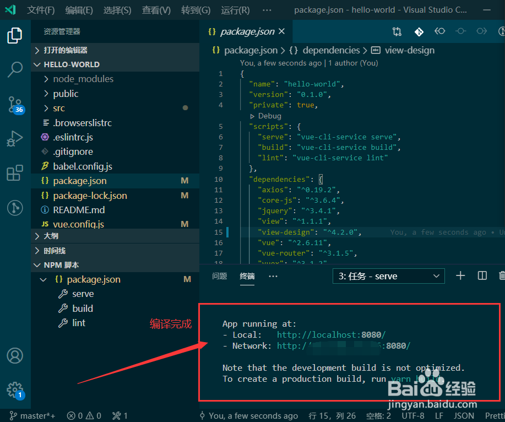Click the VS Code logo icon
This screenshot has height=422, width=505.
(10, 10)
